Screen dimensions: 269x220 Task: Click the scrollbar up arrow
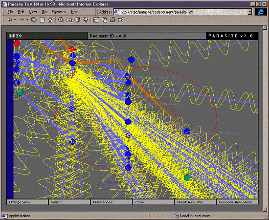pyautogui.click(x=265, y=27)
